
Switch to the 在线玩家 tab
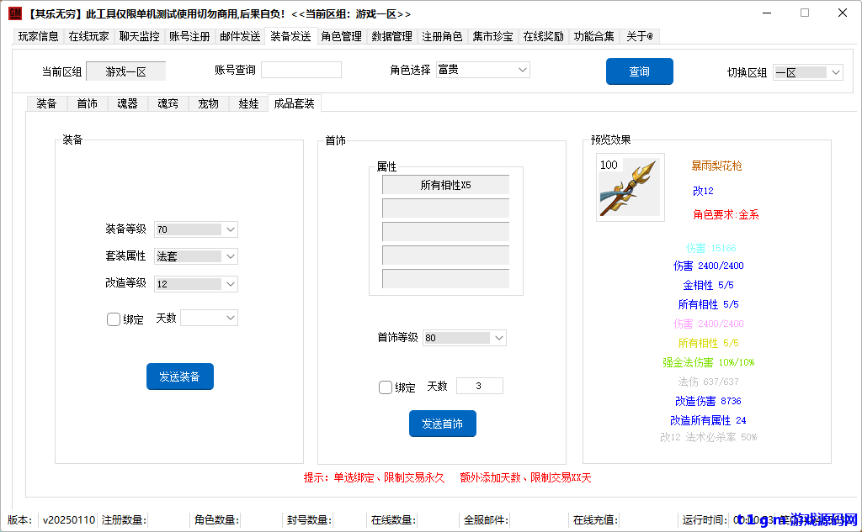(x=88, y=36)
